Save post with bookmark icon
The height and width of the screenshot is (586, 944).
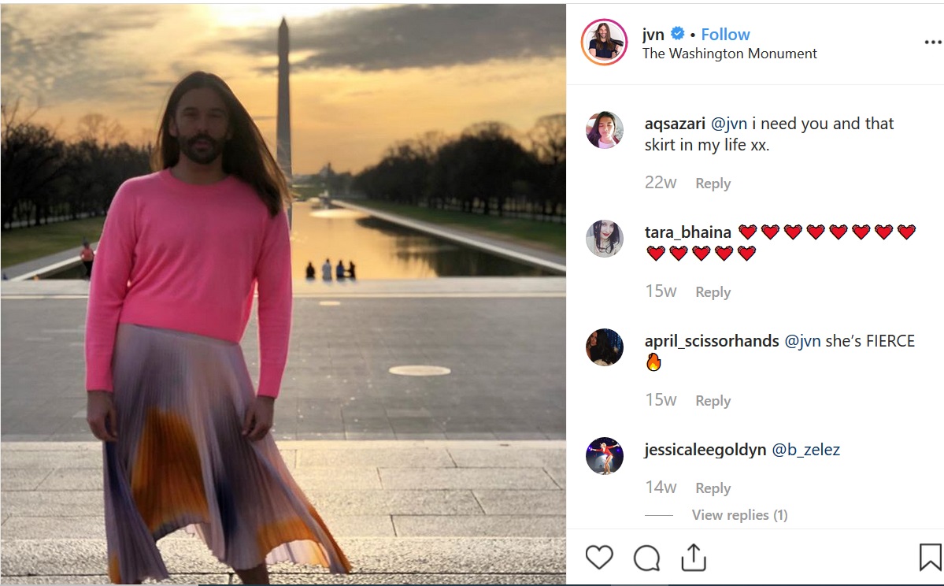930,558
